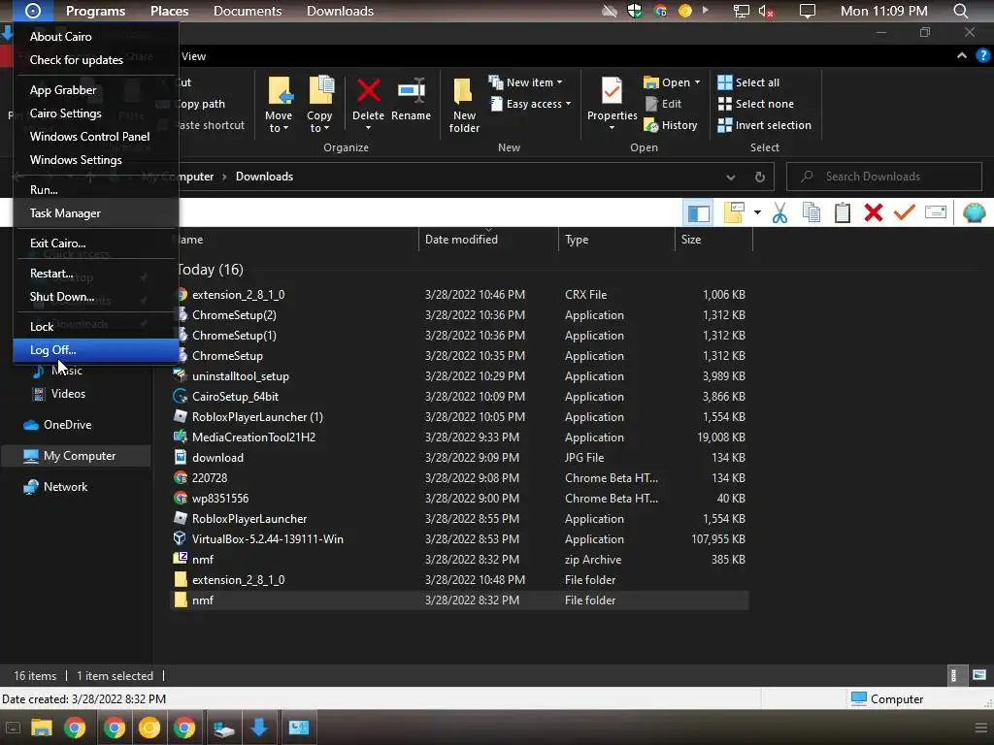The image size is (994, 745).
Task: Expand the New item dropdown
Action: click(x=559, y=83)
